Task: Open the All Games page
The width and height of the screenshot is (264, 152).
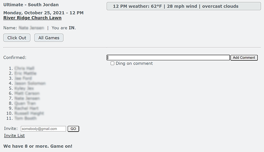Action: click(x=49, y=38)
